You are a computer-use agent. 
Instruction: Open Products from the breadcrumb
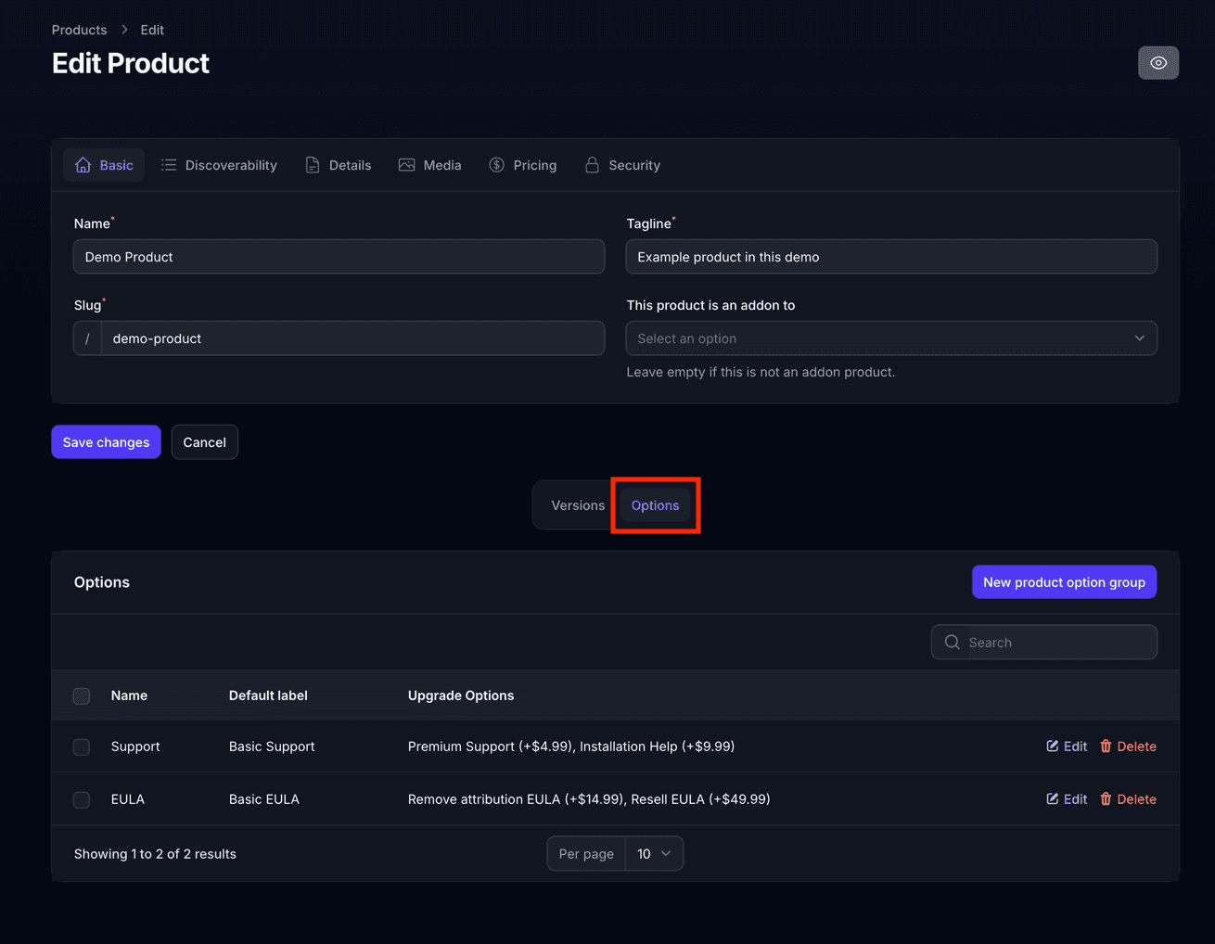[x=79, y=29]
